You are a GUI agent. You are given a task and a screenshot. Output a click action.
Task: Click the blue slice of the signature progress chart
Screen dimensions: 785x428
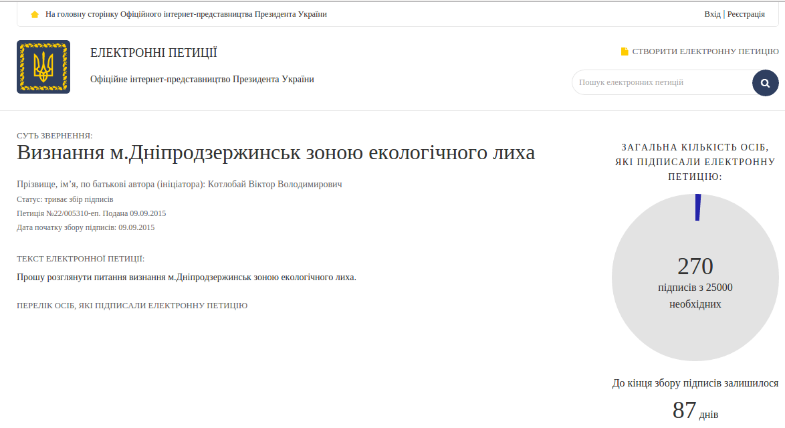coord(697,207)
